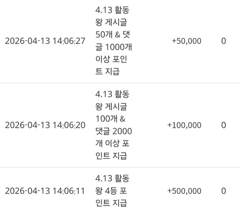This screenshot has height=213, width=241.
Task: Click the balance 0 in the +500,000 row
Action: pos(223,191)
